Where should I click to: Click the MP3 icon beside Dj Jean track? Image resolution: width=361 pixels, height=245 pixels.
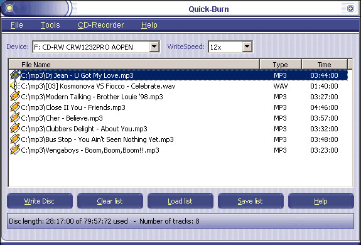tap(15, 75)
